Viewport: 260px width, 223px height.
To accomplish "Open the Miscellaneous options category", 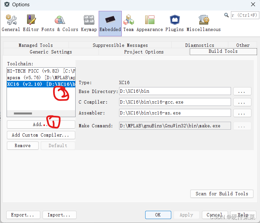I will coord(204,23).
